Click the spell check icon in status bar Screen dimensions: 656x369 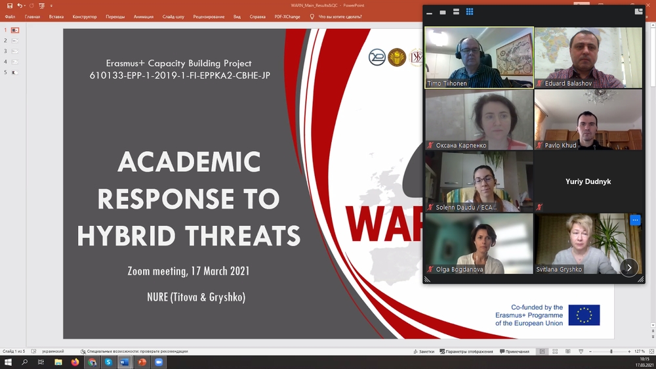coord(34,351)
